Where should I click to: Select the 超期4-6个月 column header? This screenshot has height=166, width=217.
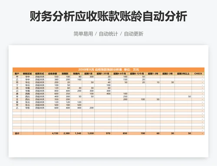click(x=120, y=74)
